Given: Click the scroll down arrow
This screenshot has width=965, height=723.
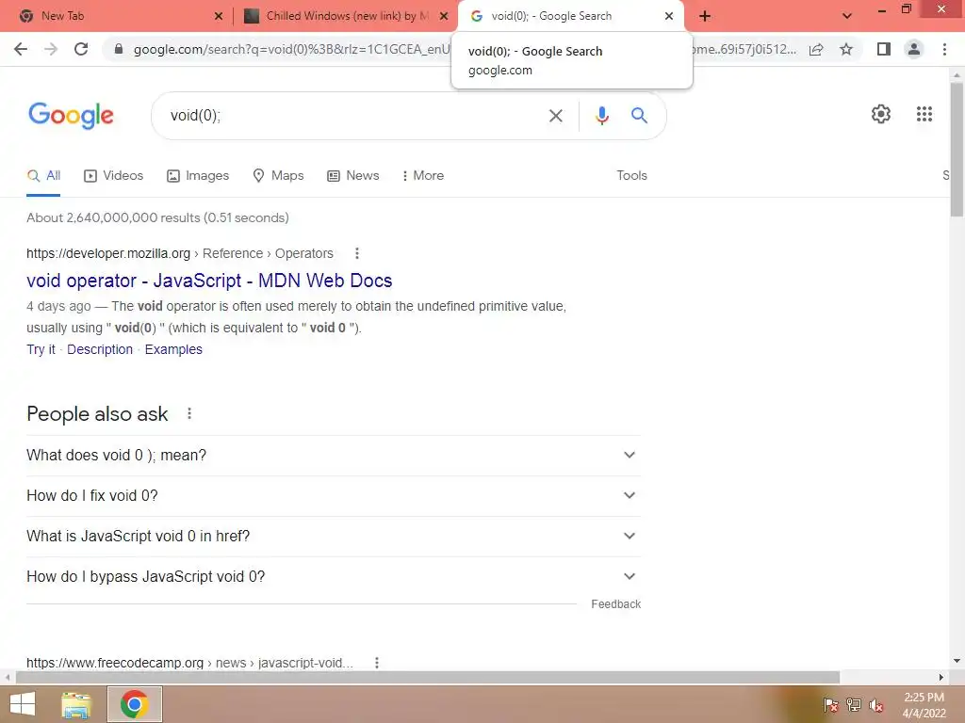Looking at the screenshot, I should click(957, 661).
